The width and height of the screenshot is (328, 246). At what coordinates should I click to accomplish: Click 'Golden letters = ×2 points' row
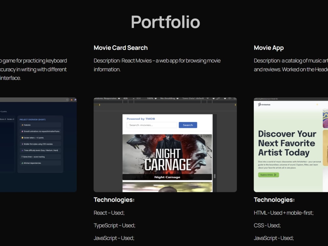coord(40,138)
